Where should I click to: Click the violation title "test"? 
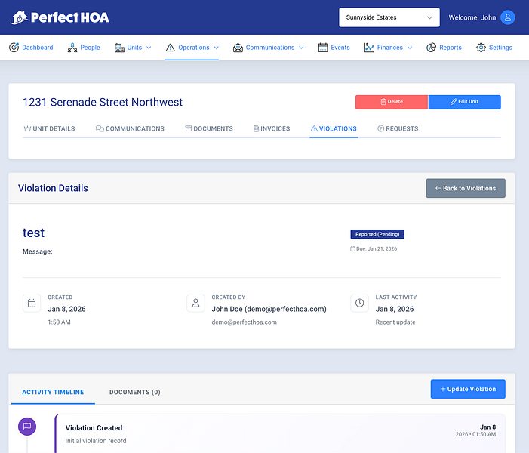pyautogui.click(x=33, y=233)
